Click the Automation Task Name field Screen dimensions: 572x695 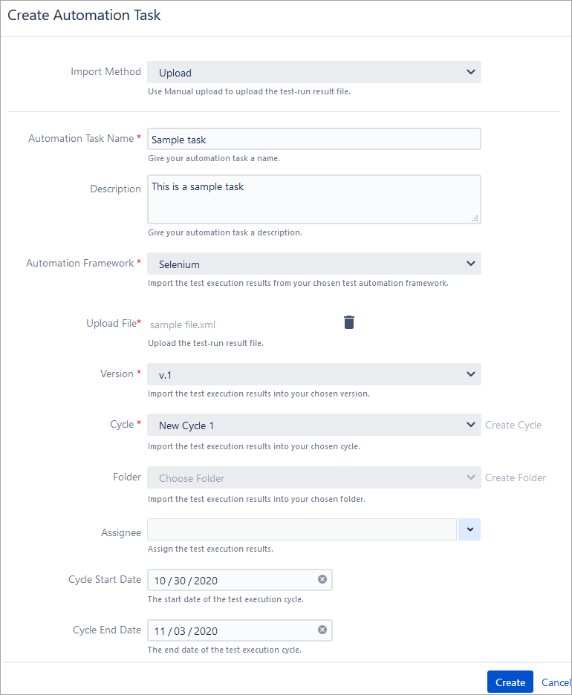[313, 138]
